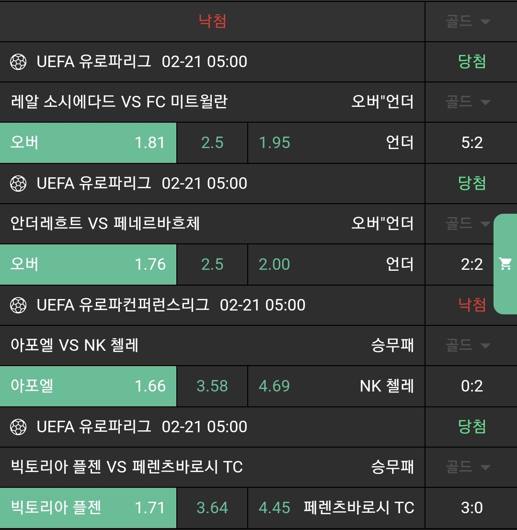Choose 언더 2.00 bet option
Image resolution: width=517 pixels, height=530 pixels.
point(336,265)
